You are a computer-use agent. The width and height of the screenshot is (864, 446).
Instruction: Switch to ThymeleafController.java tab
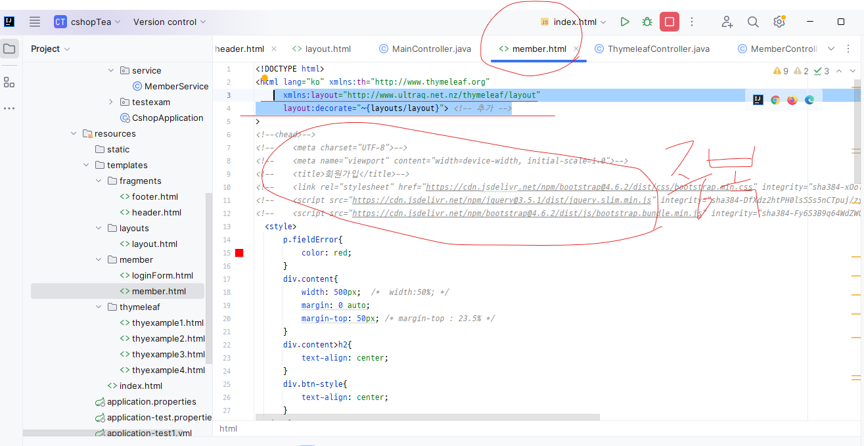652,49
